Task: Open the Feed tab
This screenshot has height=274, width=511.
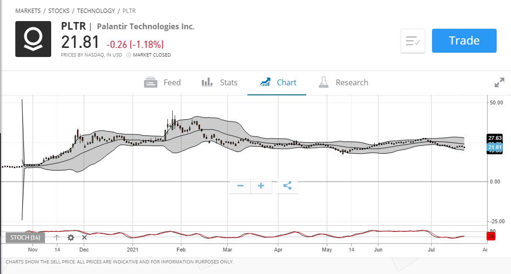Action: pos(163,82)
